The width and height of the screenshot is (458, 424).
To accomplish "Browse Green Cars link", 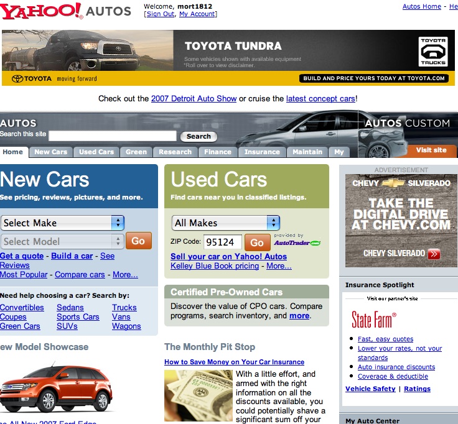I will pyautogui.click(x=20, y=326).
